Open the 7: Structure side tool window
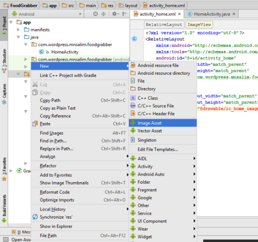Screen dimensions: 258x242 pyautogui.click(x=4, y=61)
